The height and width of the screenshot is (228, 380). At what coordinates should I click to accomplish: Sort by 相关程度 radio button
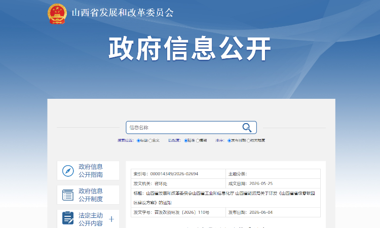pos(248,140)
